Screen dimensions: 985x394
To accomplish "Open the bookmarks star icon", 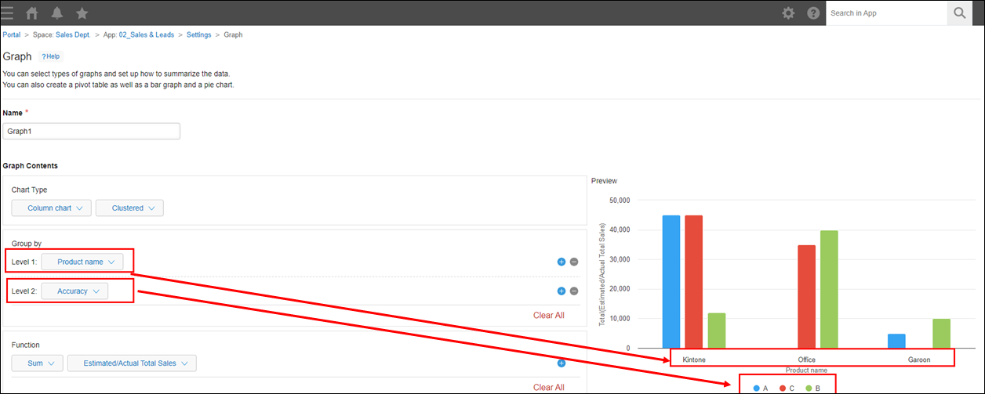I will point(82,13).
